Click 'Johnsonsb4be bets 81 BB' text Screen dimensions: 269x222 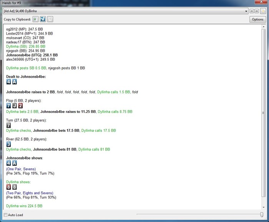55,149
